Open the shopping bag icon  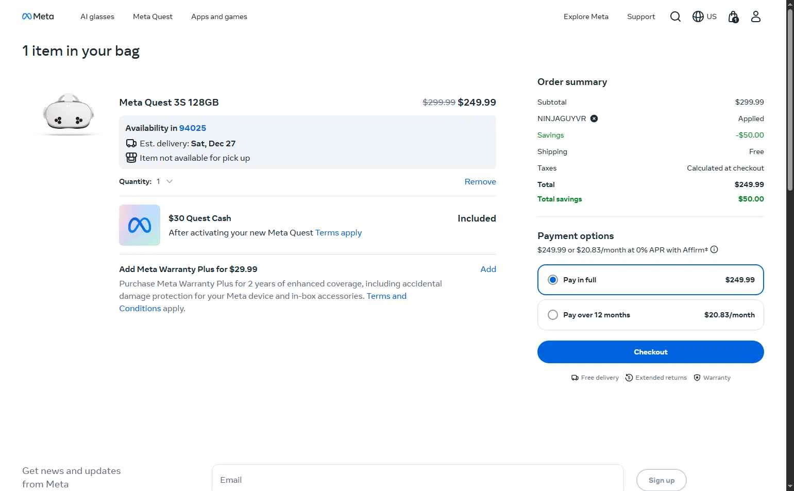coord(733,16)
